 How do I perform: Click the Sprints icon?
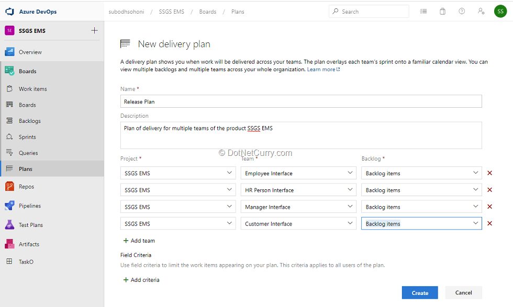coord(9,137)
